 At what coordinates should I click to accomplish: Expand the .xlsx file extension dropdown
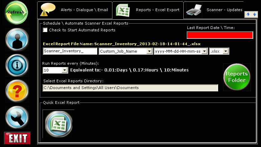tap(226, 51)
